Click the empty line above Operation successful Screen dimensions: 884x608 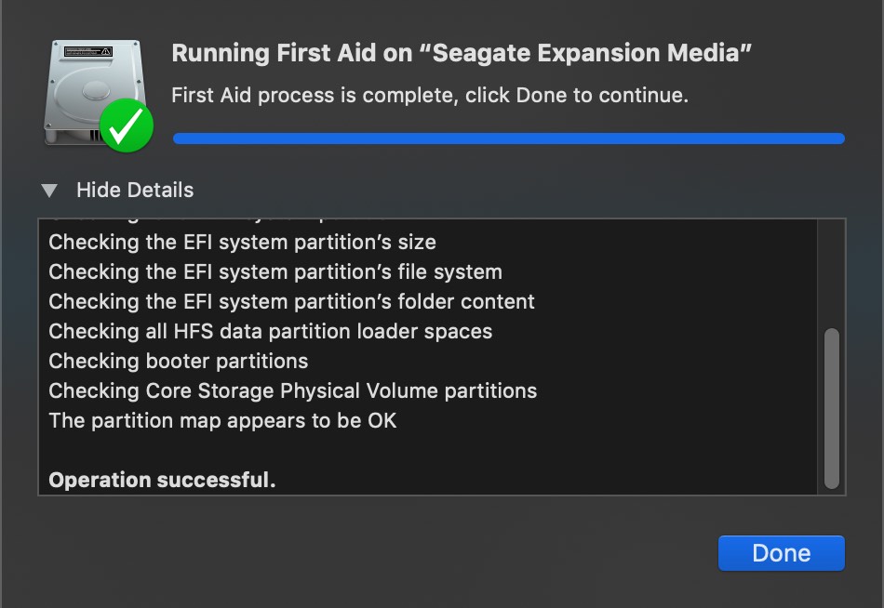click(x=427, y=450)
